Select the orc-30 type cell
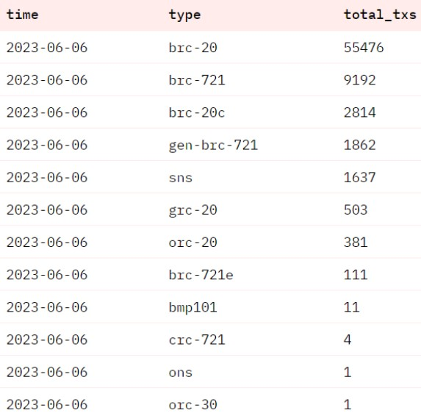Screen dimensions: 421x413 click(192, 405)
